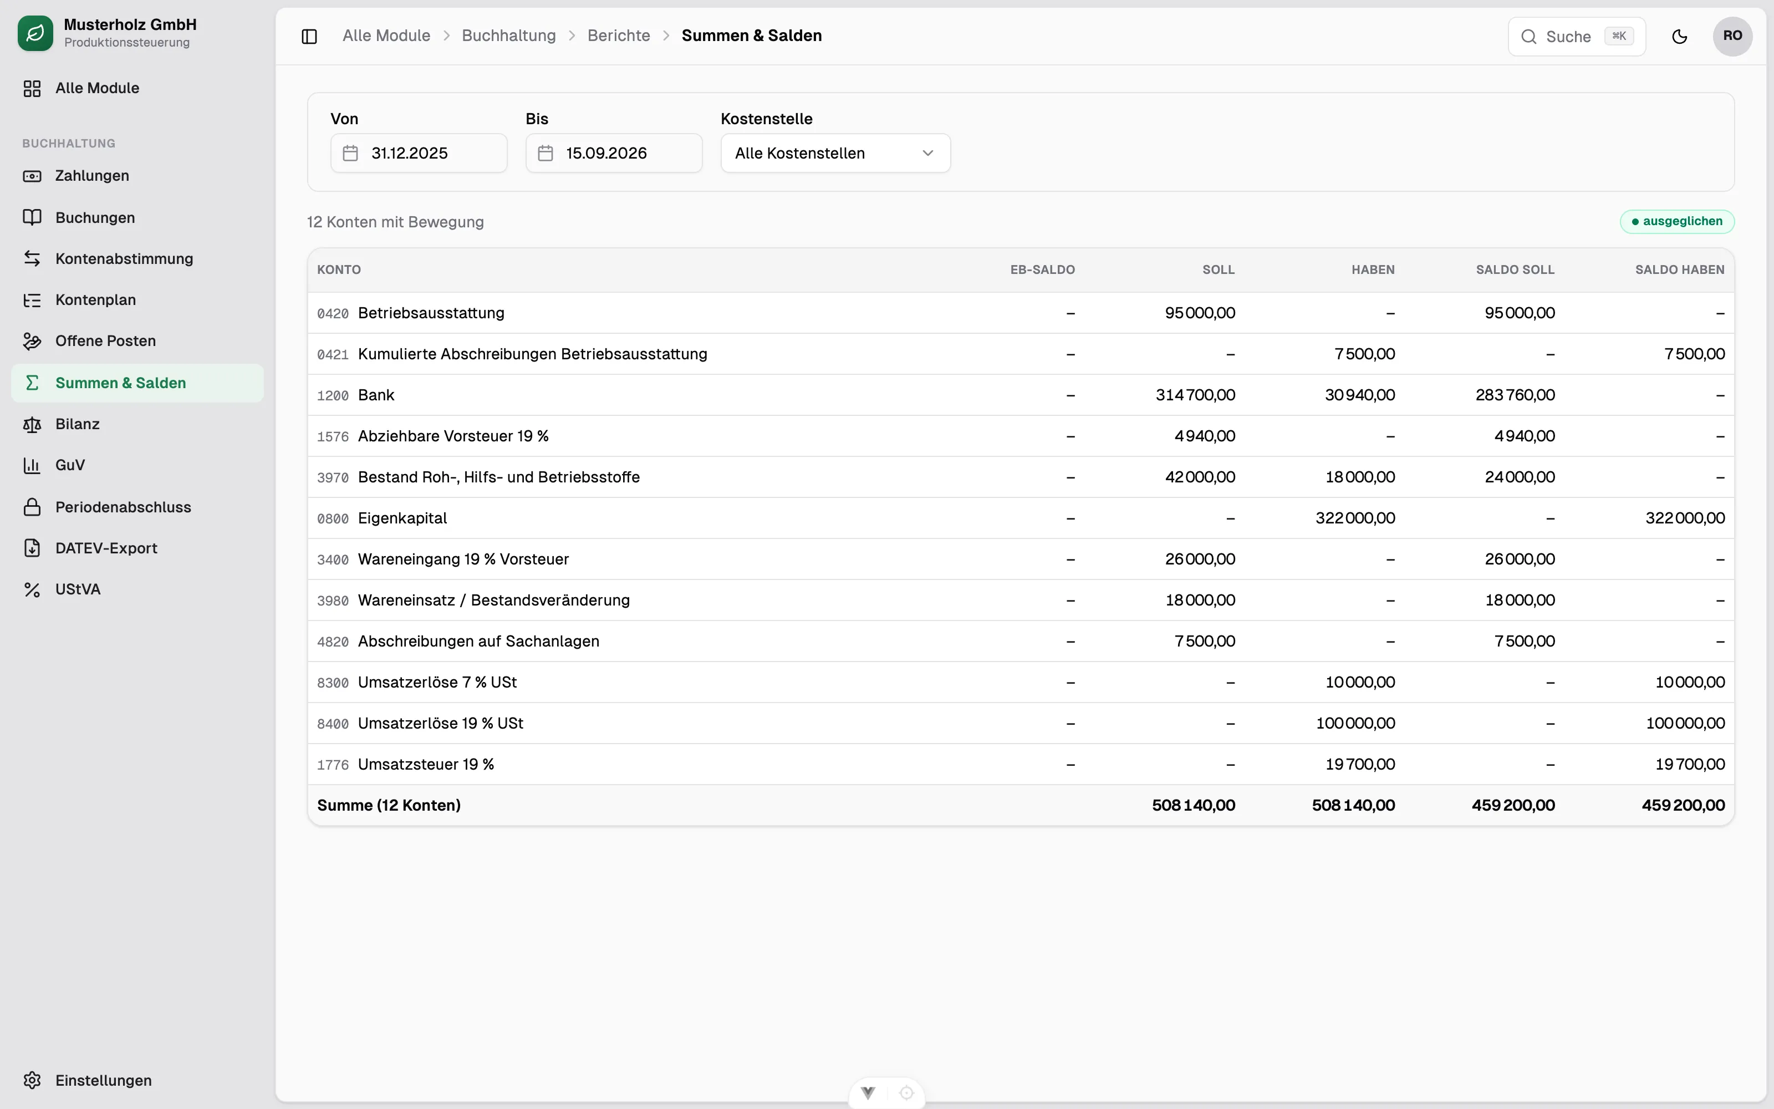Click the ausgeglichen status badge
Viewport: 1774px width, 1109px height.
[x=1677, y=221]
